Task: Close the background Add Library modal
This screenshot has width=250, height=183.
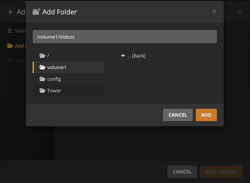Action: (239, 12)
